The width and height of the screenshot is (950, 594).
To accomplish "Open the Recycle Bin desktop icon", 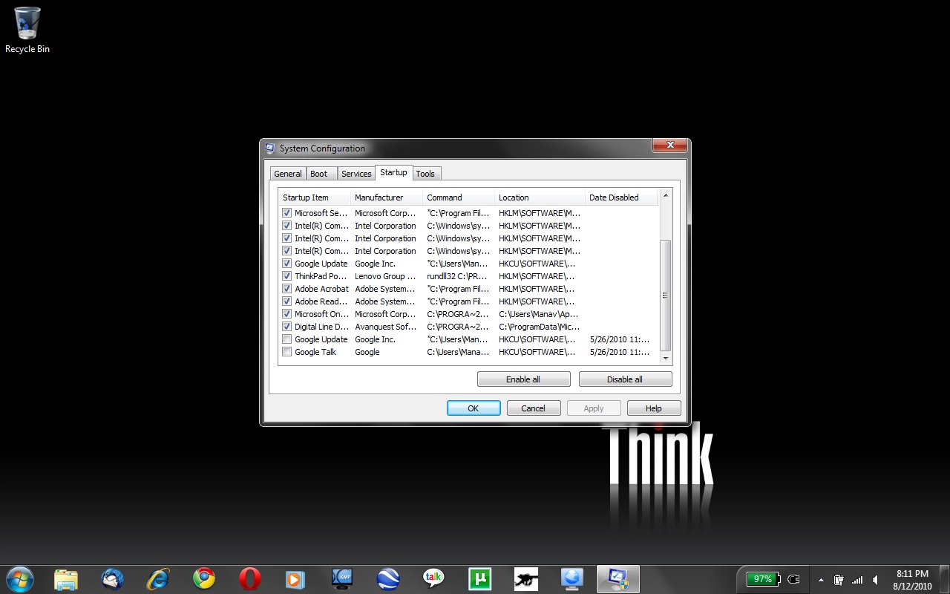I will click(x=27, y=31).
